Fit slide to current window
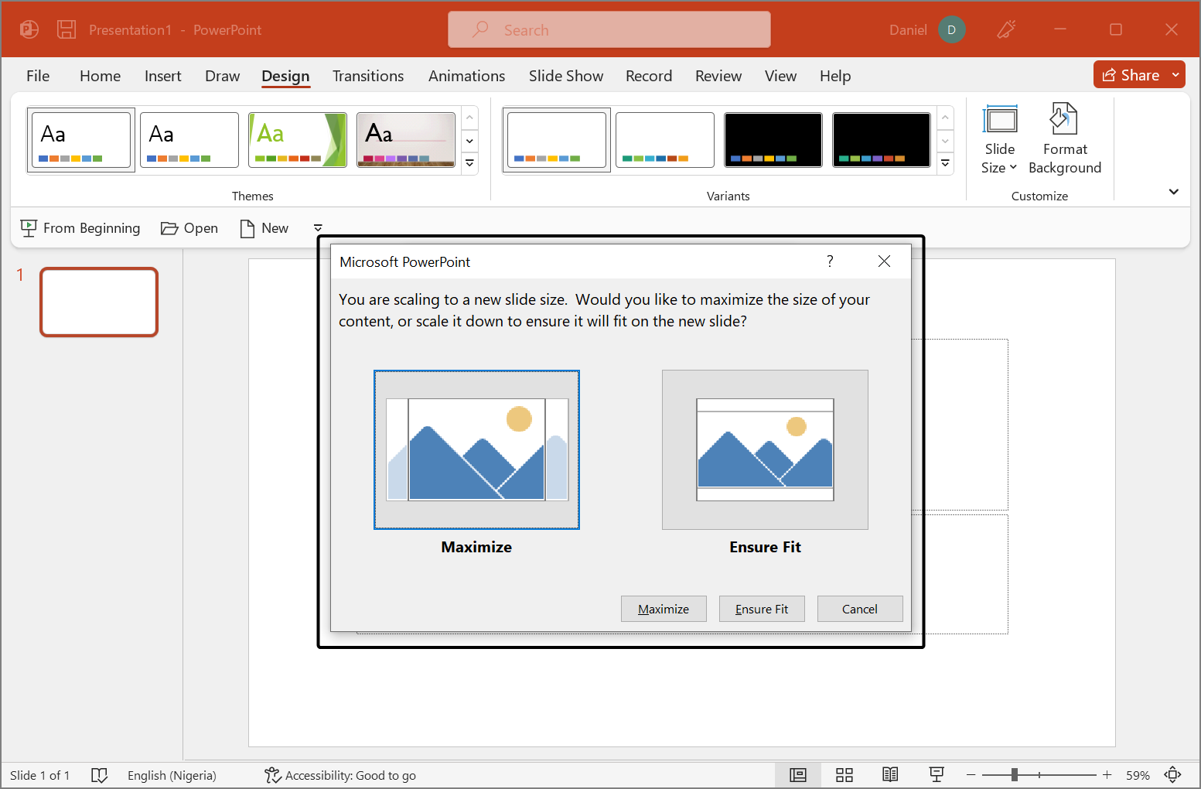 pyautogui.click(x=1172, y=774)
